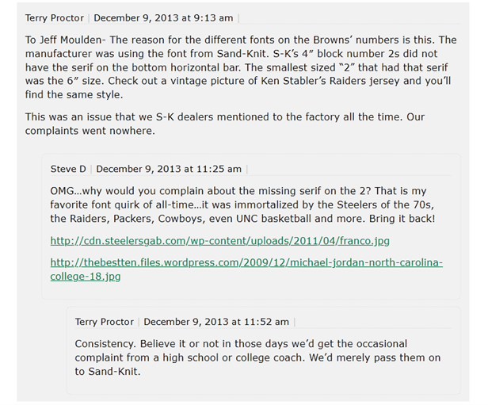
Task: Open Terry Proctor's name on the top-level comment
Action: coord(55,18)
